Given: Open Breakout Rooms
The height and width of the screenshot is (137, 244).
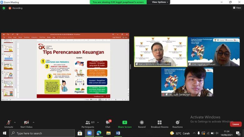Looking at the screenshot, I should point(160,124).
